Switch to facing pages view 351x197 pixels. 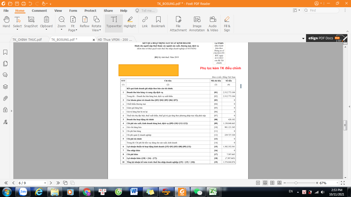272,183
